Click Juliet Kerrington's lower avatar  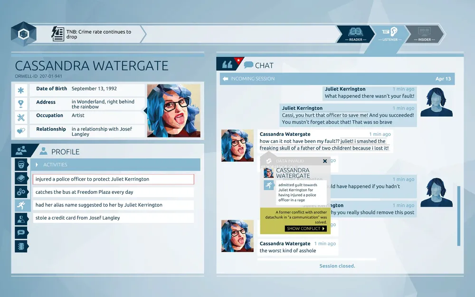436,192
